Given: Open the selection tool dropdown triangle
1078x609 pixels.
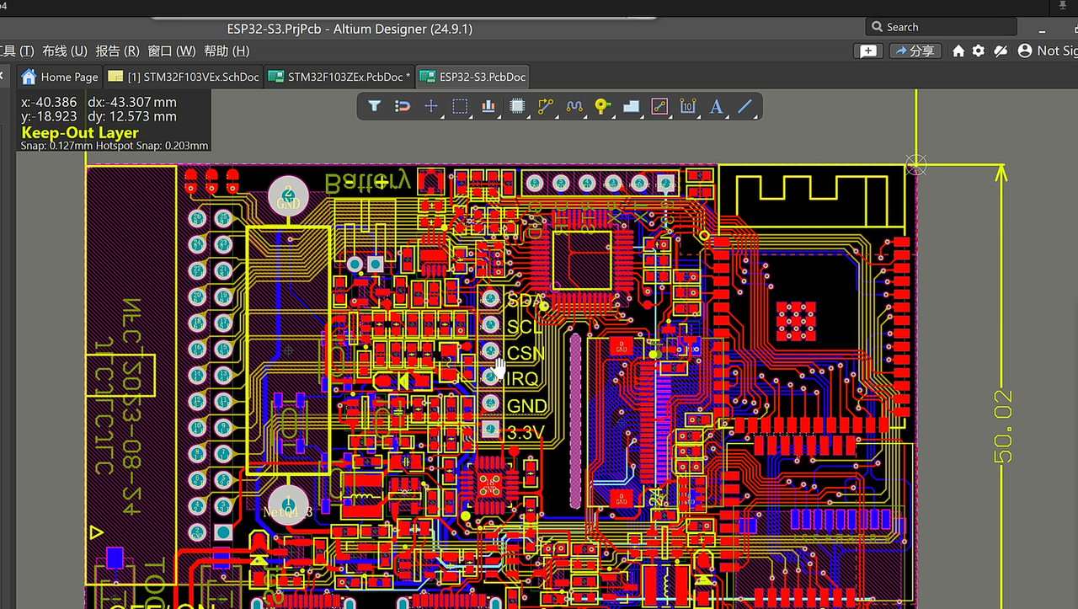Looking at the screenshot, I should [x=470, y=115].
